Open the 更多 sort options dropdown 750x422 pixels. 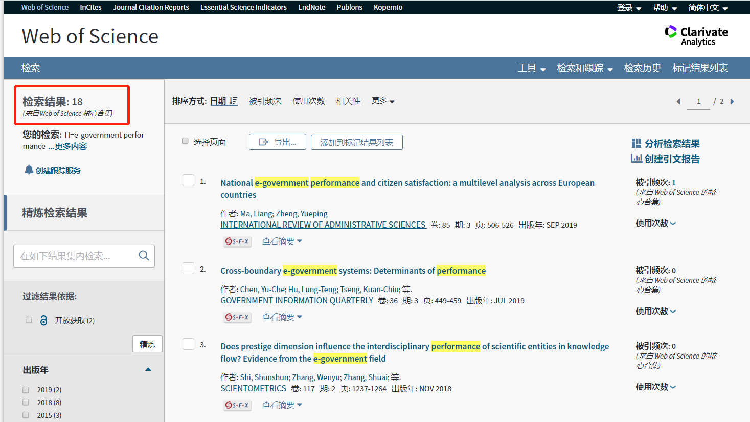[x=383, y=101]
